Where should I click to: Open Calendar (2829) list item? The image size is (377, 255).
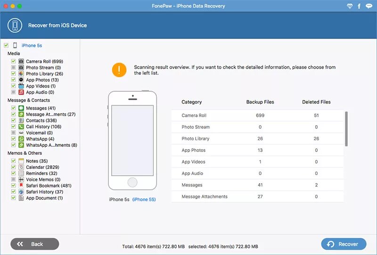[x=42, y=167]
